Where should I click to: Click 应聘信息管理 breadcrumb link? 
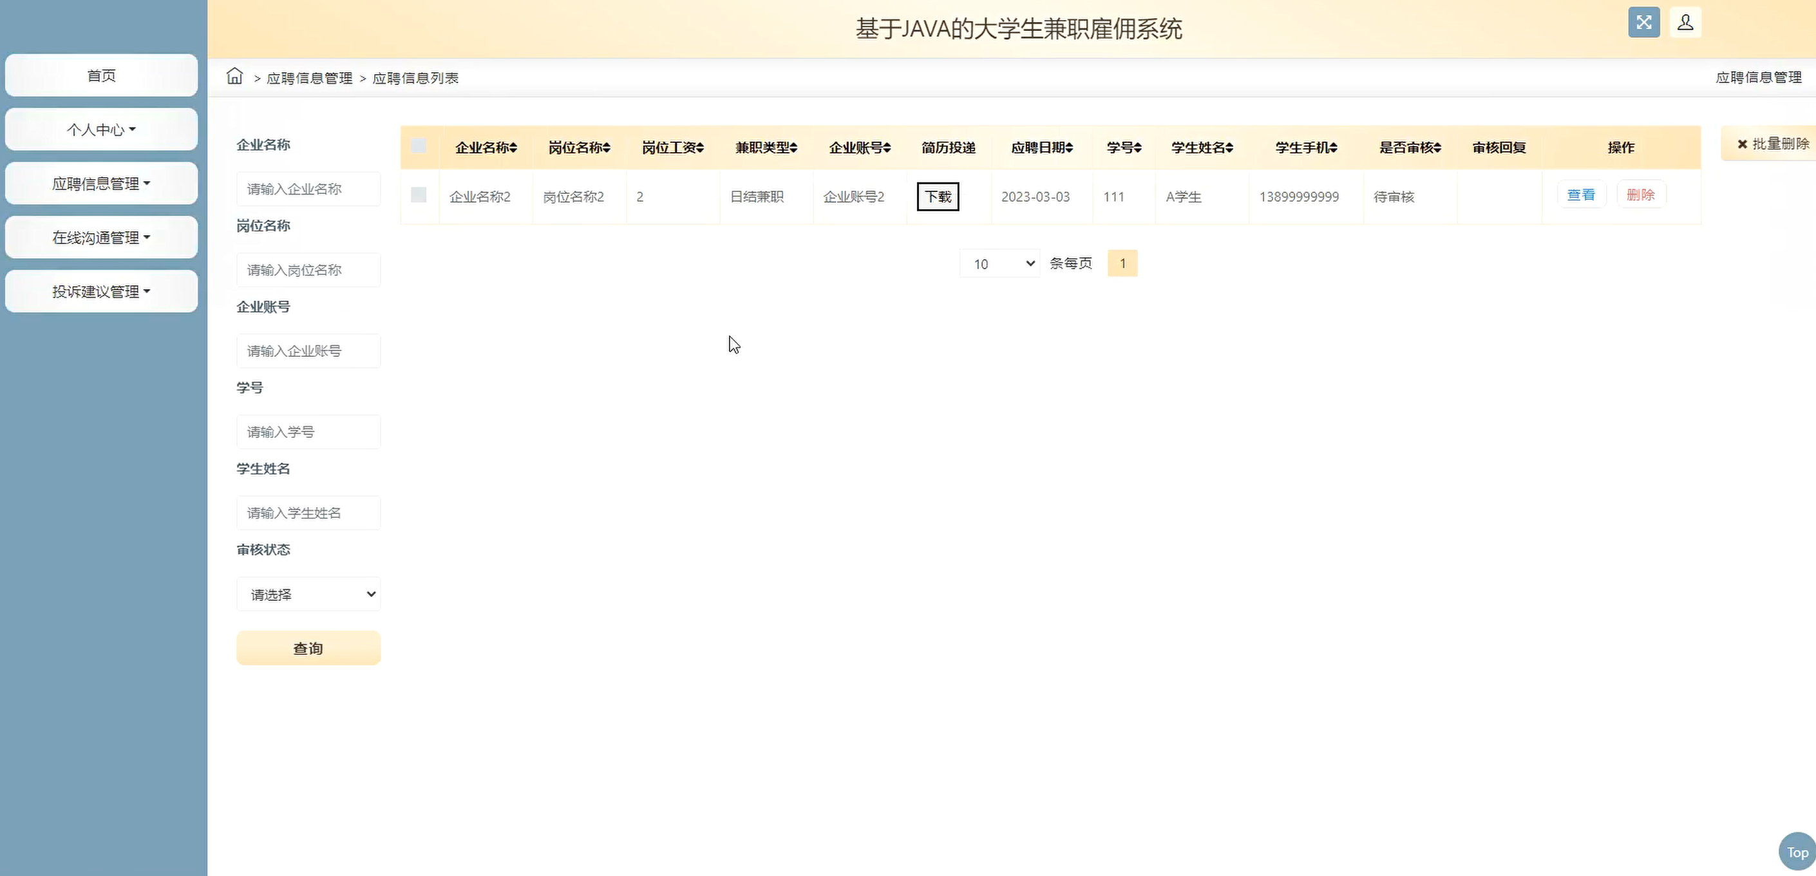(x=310, y=79)
